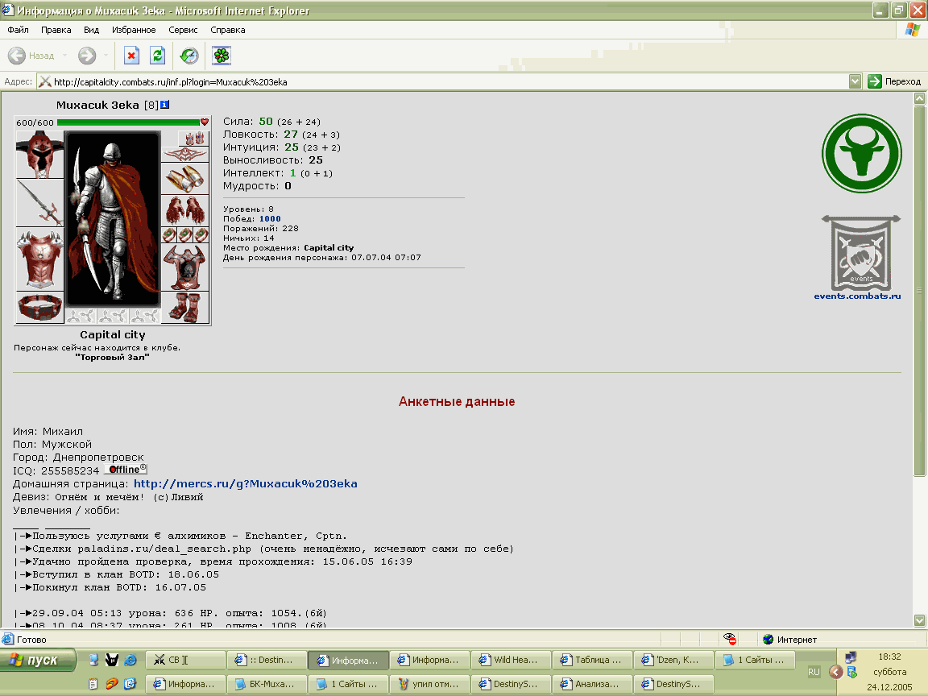Click the Интернет security zone indicator
The image size is (928, 696).
tap(790, 639)
